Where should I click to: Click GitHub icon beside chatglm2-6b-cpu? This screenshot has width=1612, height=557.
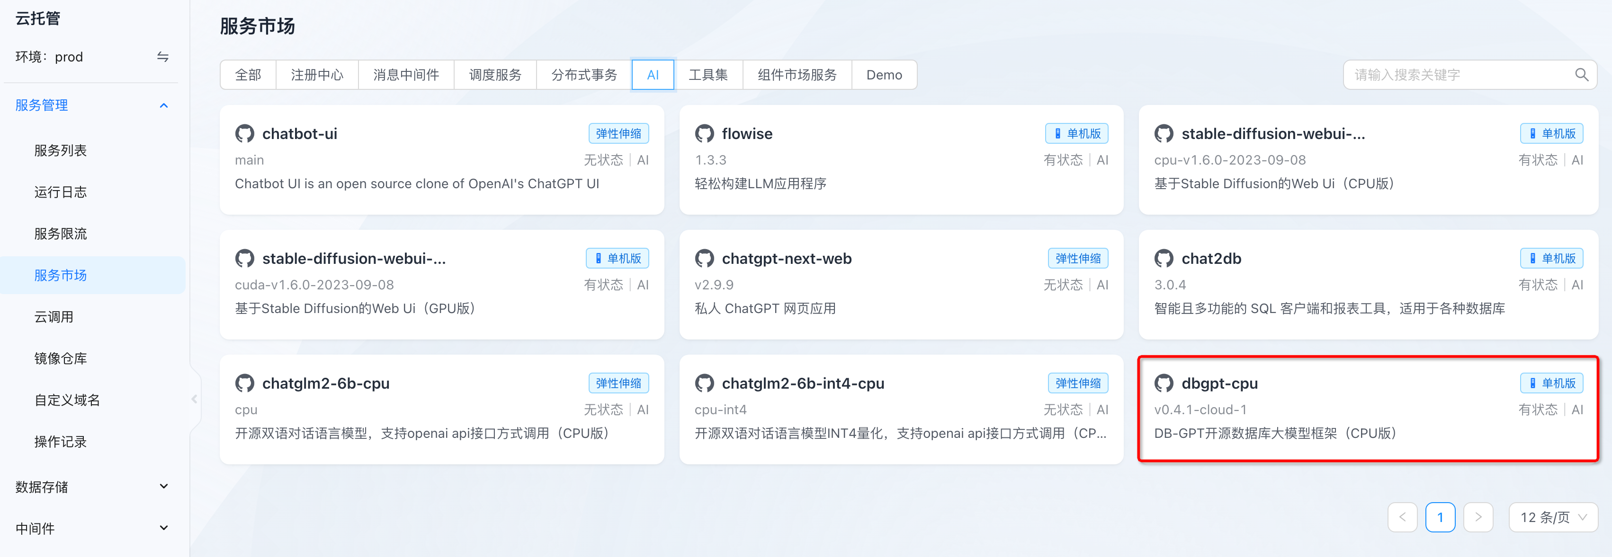pyautogui.click(x=245, y=383)
